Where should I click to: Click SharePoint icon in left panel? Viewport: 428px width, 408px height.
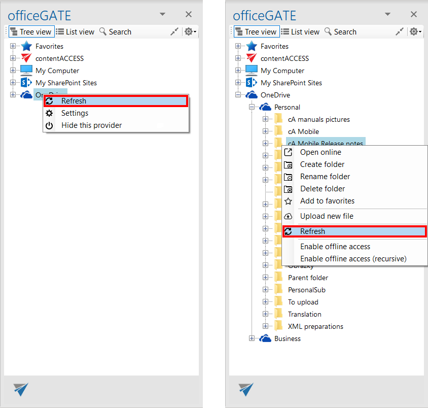(x=26, y=82)
